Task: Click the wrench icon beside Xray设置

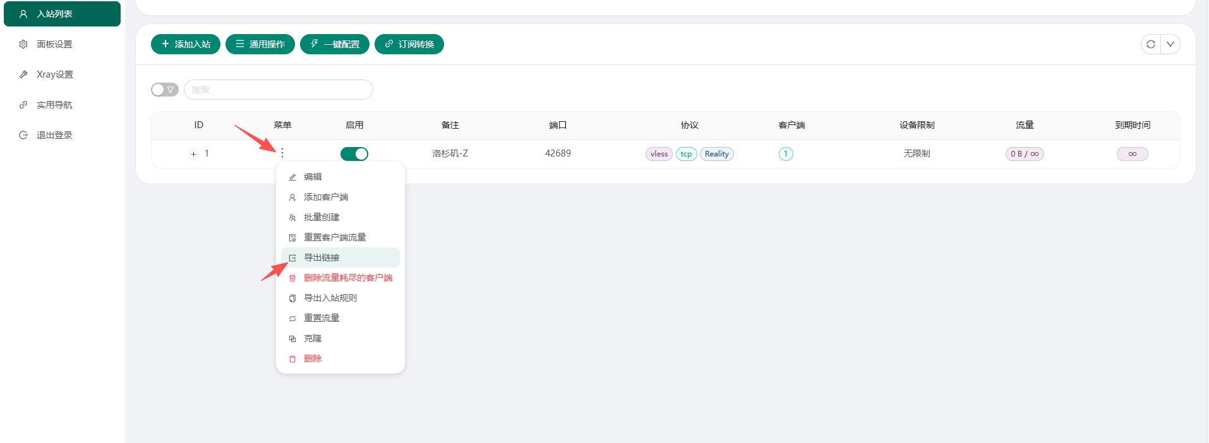Action: tap(23, 74)
